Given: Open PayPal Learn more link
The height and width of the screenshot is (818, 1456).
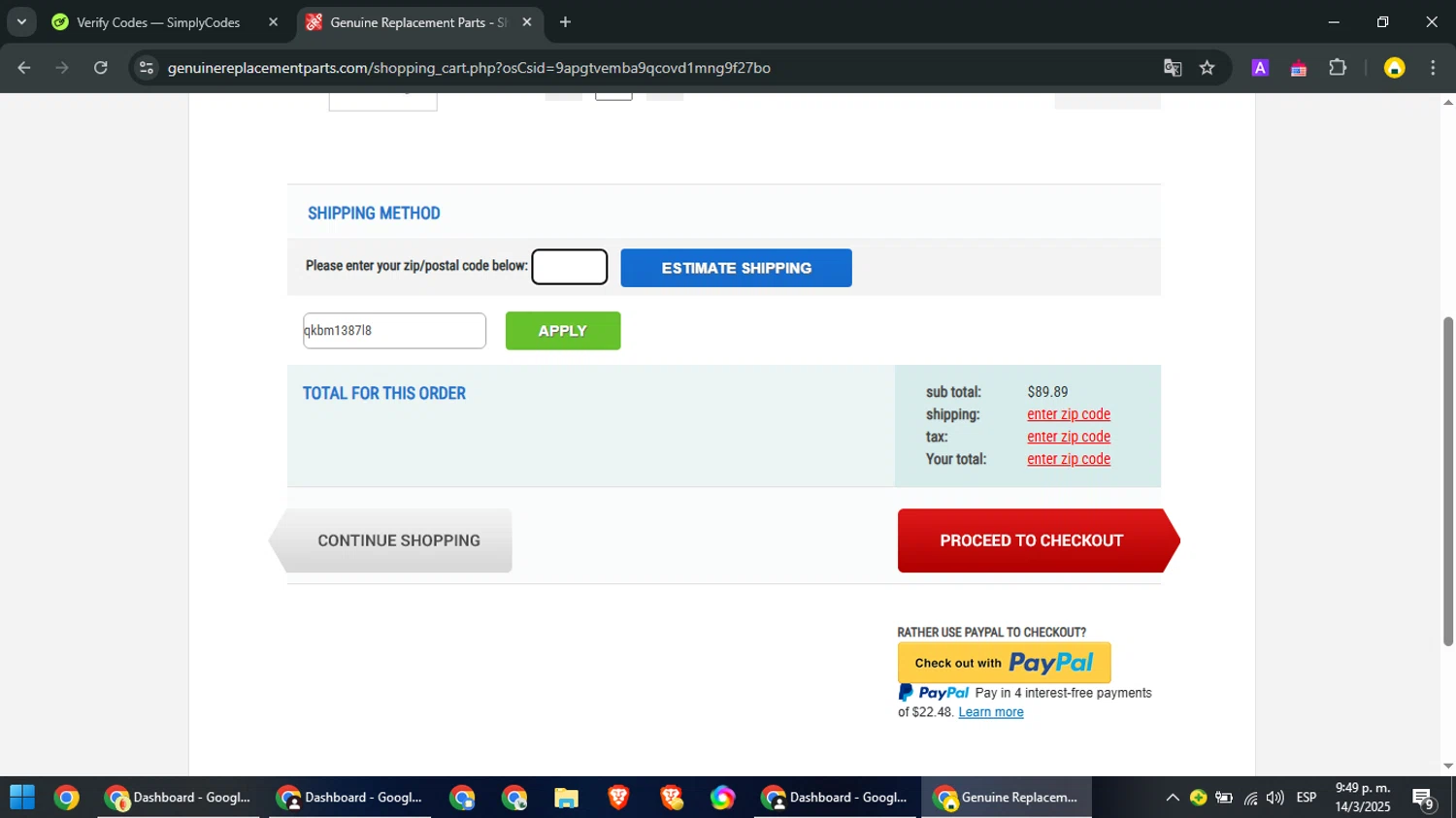Looking at the screenshot, I should coord(991,712).
